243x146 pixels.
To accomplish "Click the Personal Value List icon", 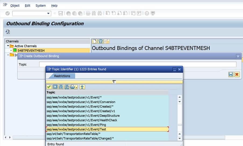I will pos(82,87).
